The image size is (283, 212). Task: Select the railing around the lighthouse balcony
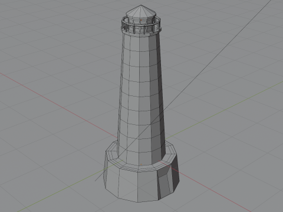coord(141,26)
